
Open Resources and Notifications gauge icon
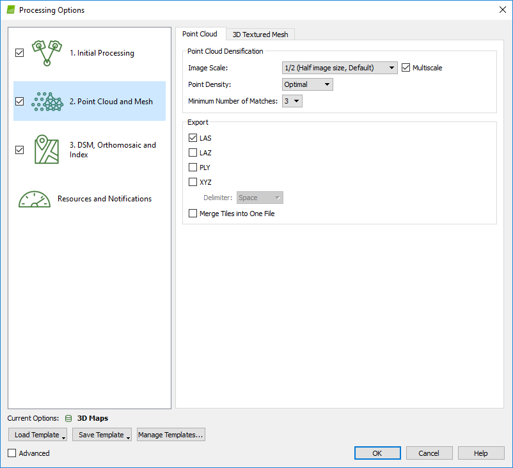click(35, 199)
